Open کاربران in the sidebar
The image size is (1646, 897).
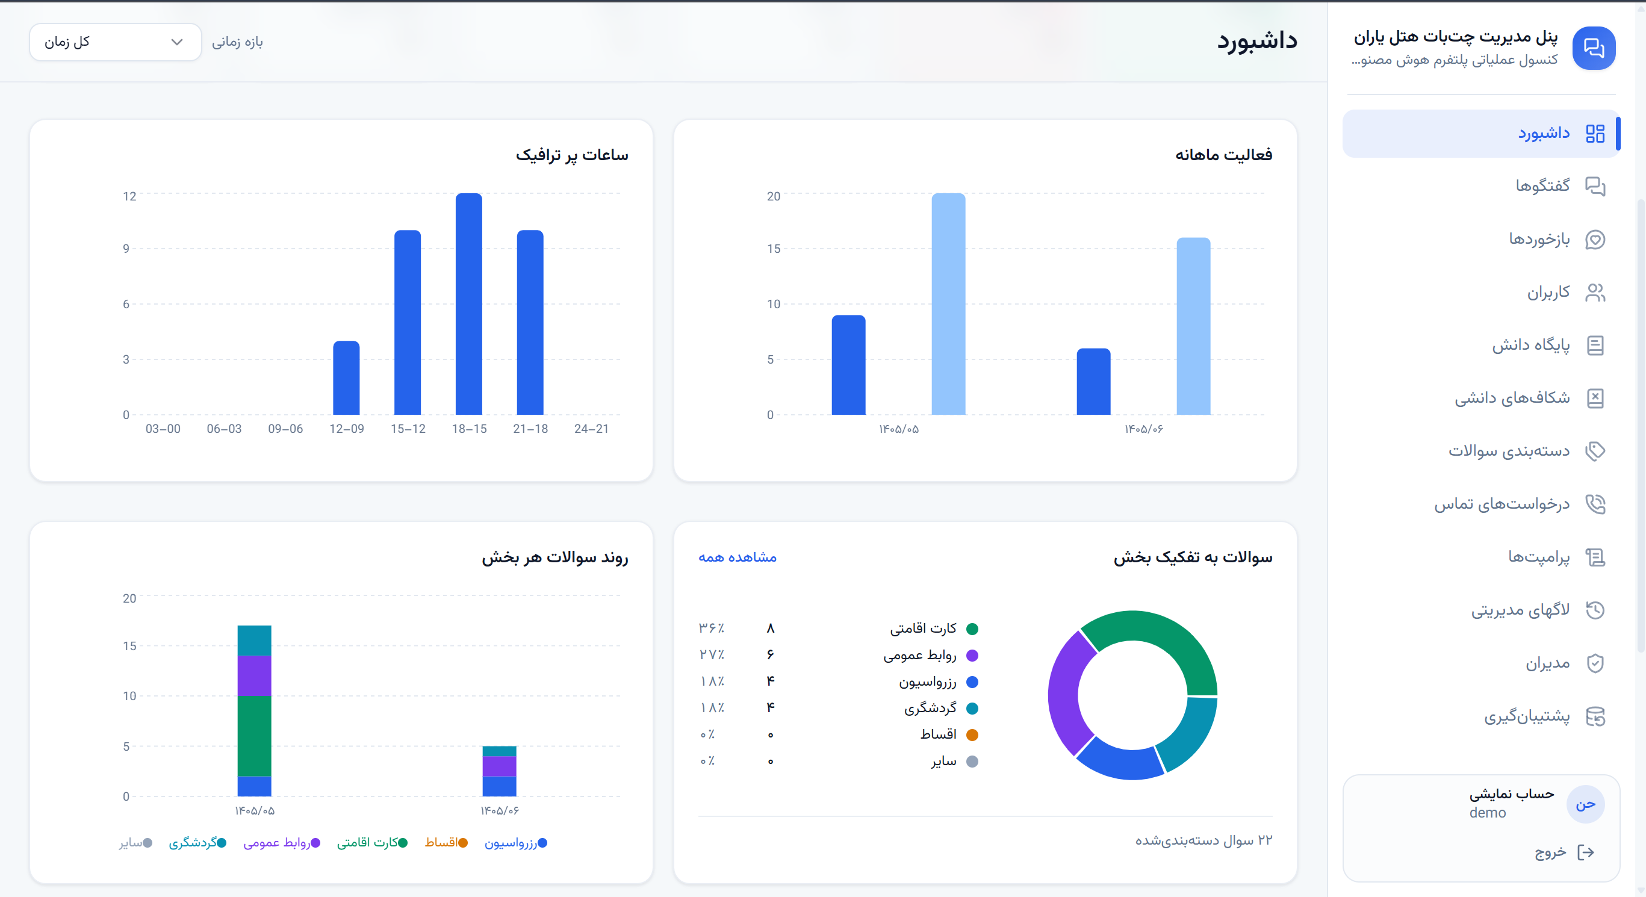coord(1480,293)
